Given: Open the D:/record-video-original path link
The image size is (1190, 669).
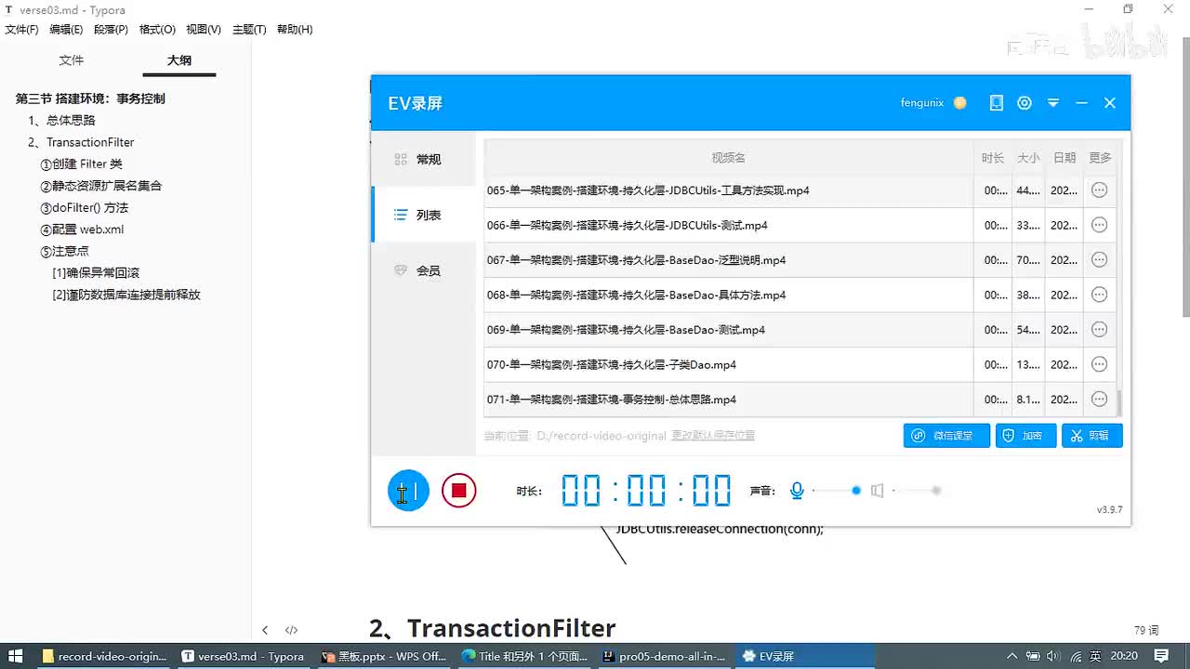Looking at the screenshot, I should pyautogui.click(x=602, y=435).
